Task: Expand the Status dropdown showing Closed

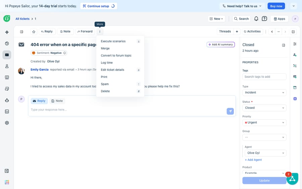Action: coord(264,108)
